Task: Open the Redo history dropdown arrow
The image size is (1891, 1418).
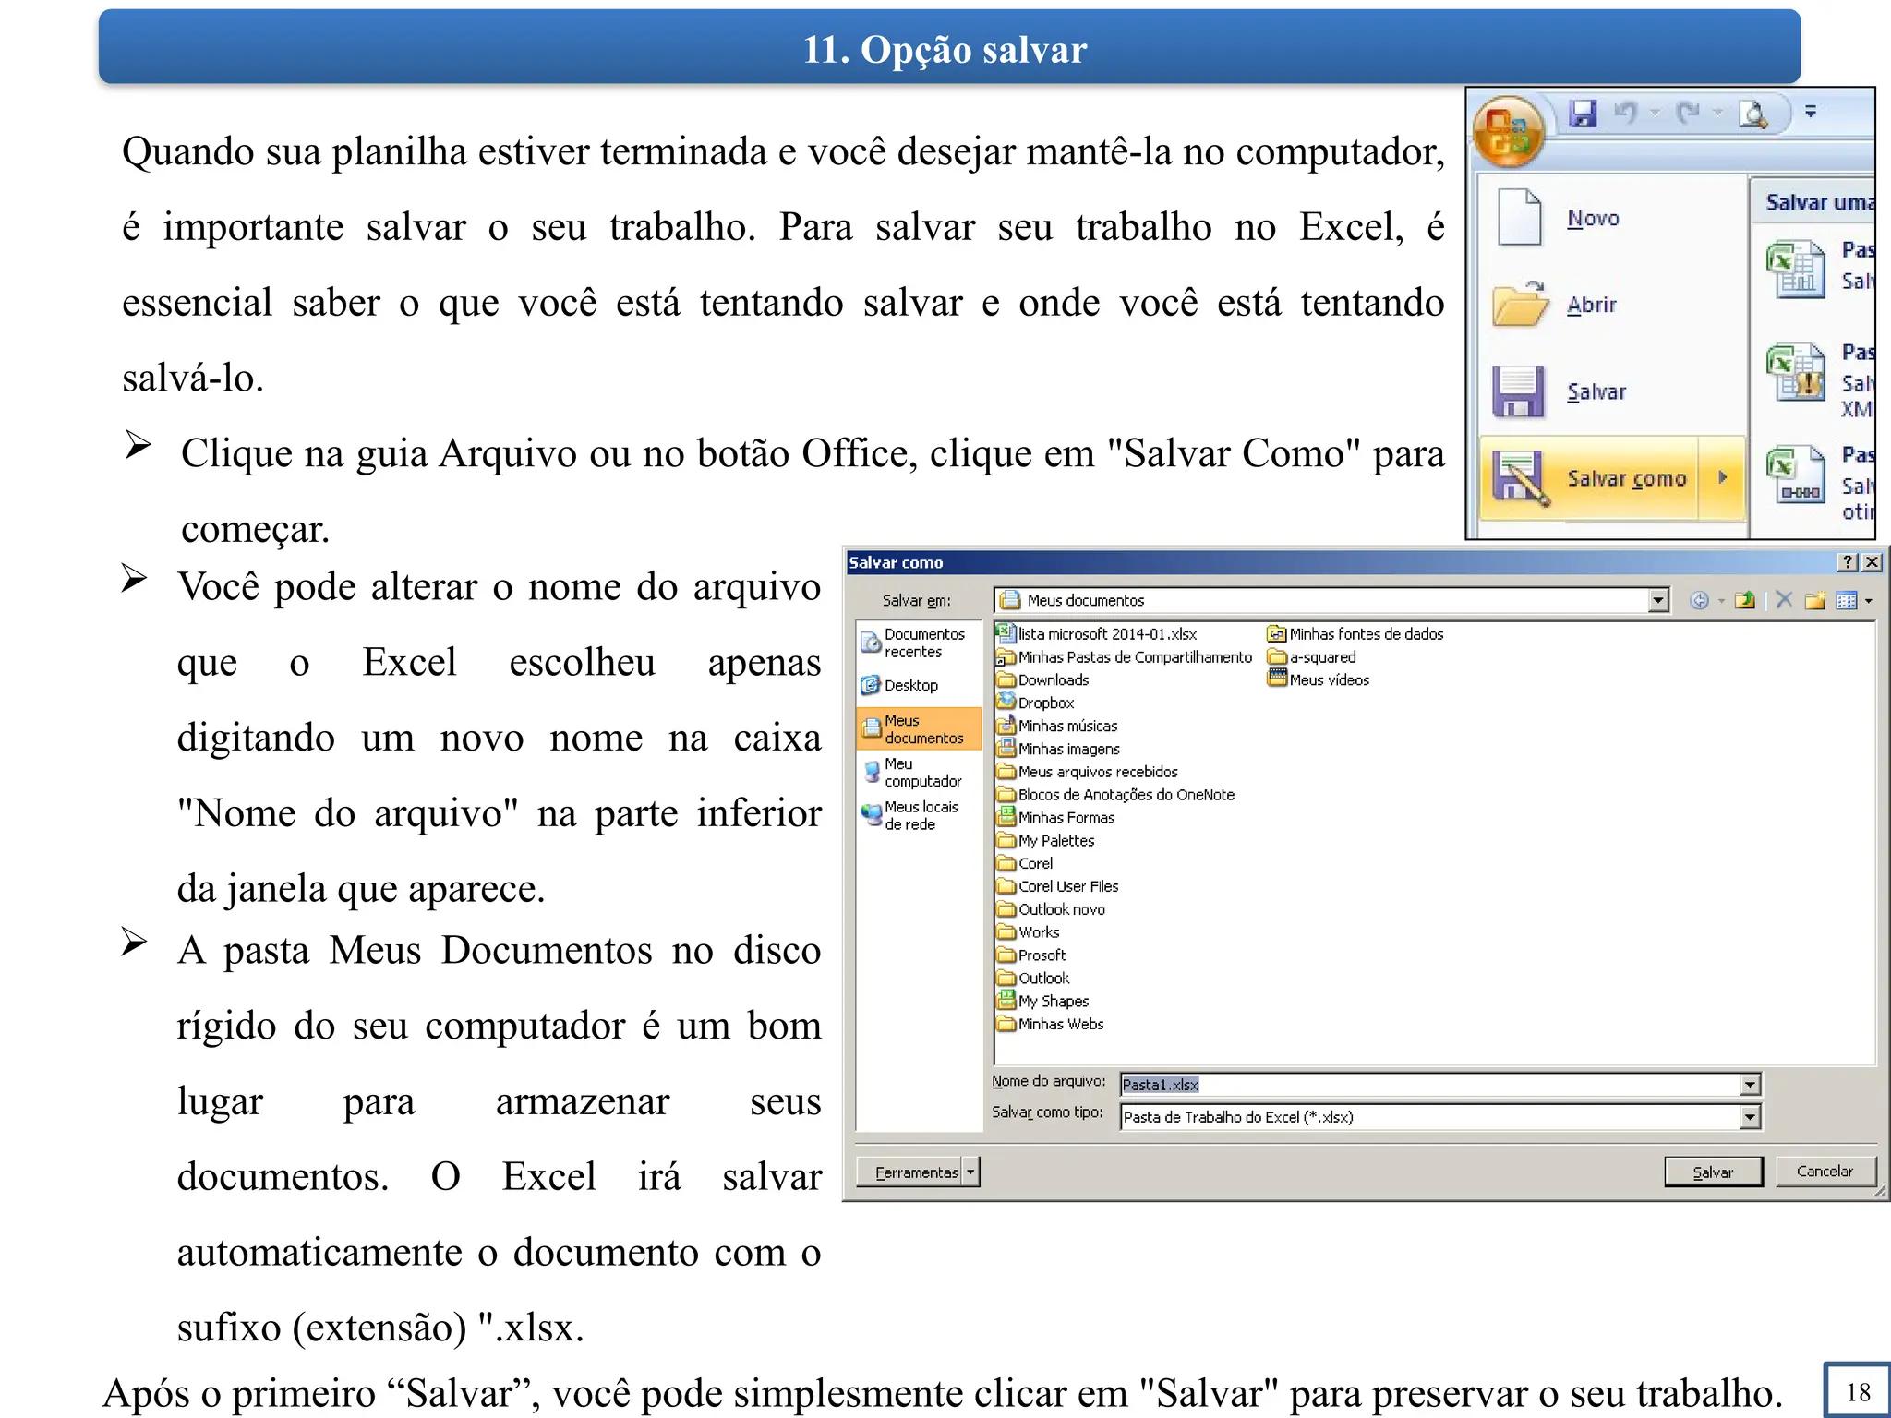Action: pyautogui.click(x=1717, y=113)
